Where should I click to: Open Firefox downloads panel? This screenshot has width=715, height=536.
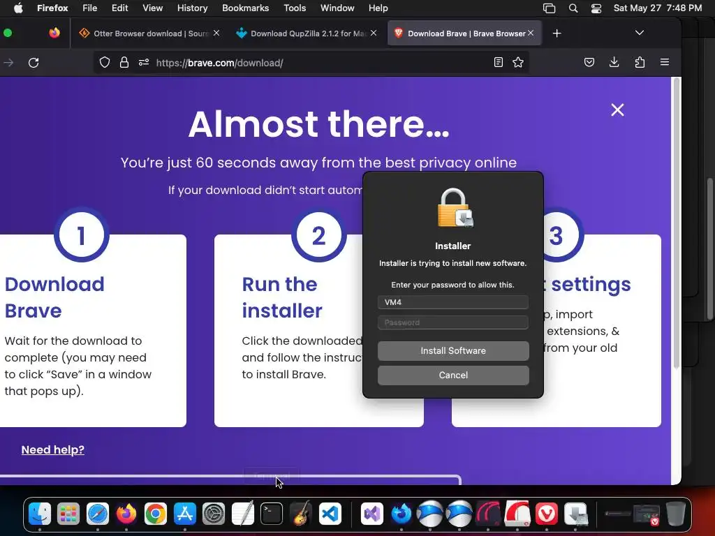pos(614,62)
